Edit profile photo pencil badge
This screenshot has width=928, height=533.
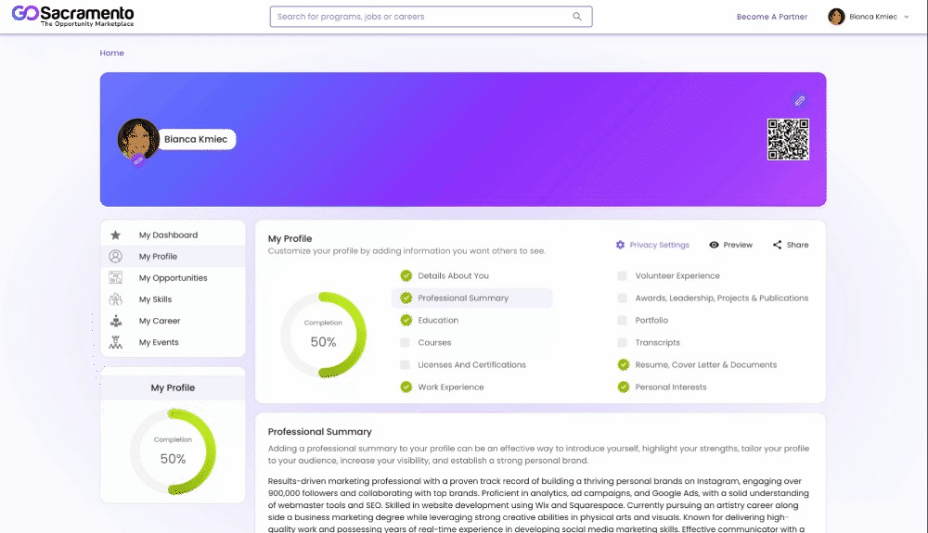(x=138, y=160)
